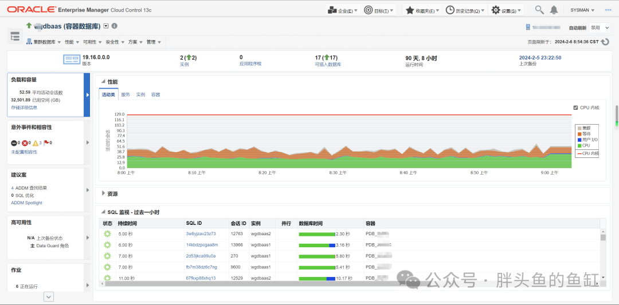Screen dimensions: 619x305
Task: Open the 自动刷新 dropdown set to 禁用
Action: pos(600,27)
